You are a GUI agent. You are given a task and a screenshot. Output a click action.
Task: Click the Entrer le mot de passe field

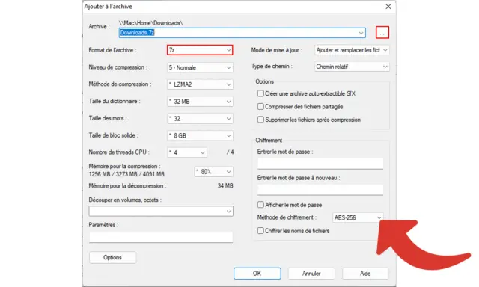point(320,164)
